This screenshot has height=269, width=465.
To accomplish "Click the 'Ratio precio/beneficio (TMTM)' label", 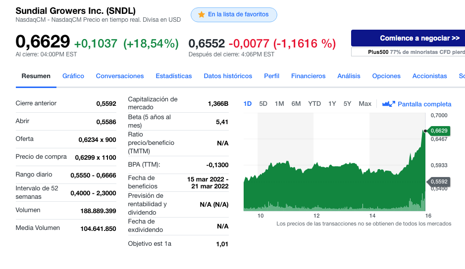I will tap(151, 143).
